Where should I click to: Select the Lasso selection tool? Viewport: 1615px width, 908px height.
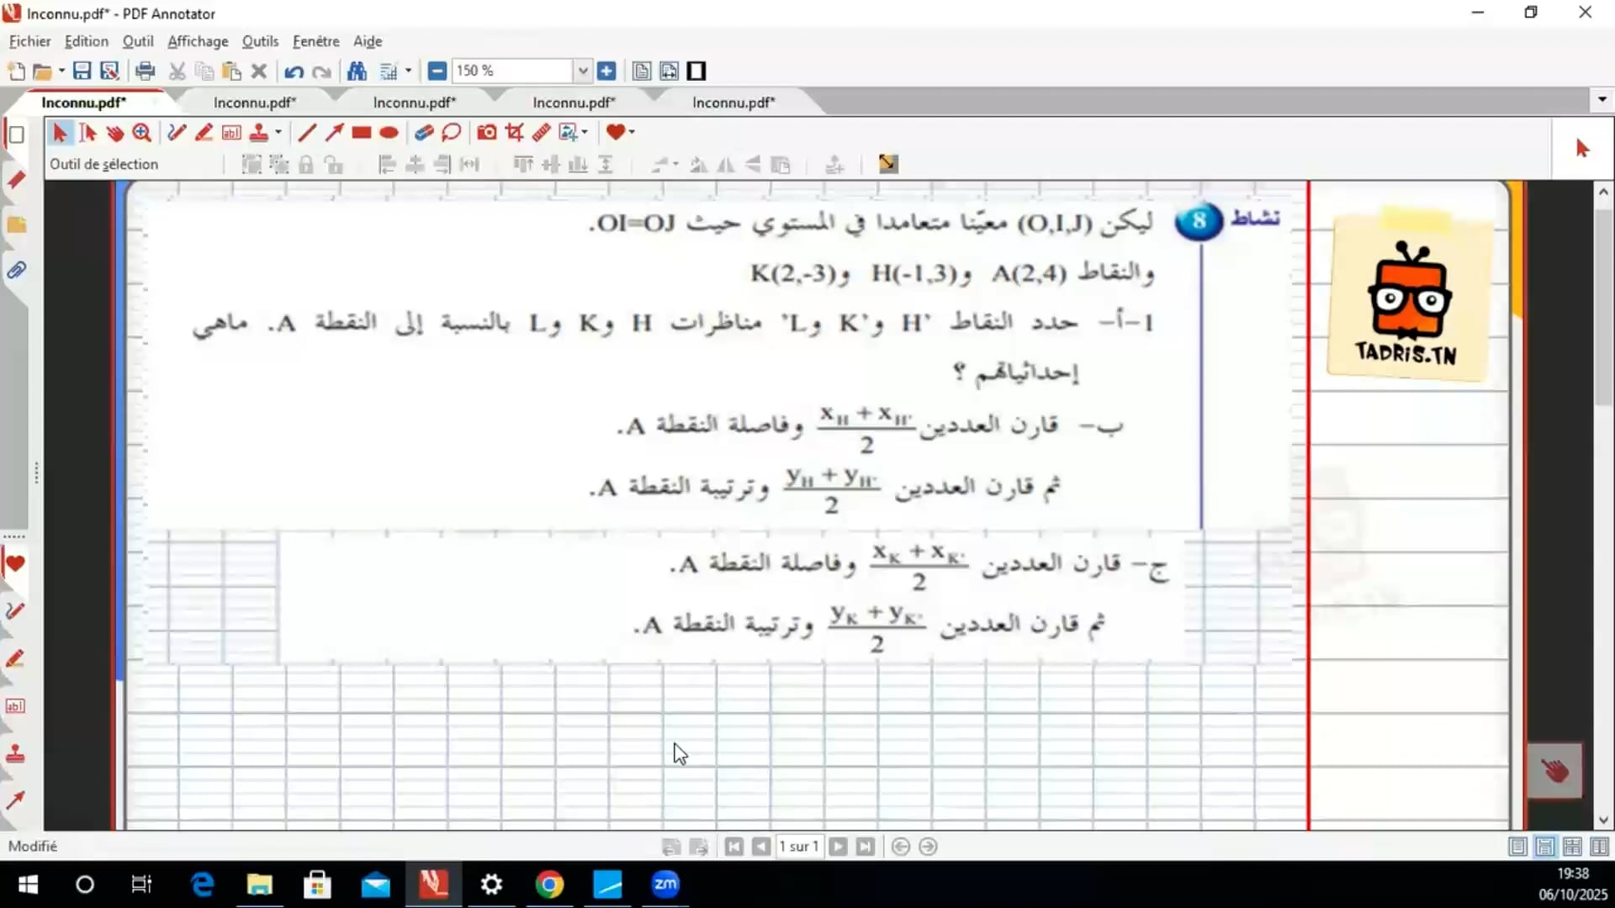pos(452,132)
